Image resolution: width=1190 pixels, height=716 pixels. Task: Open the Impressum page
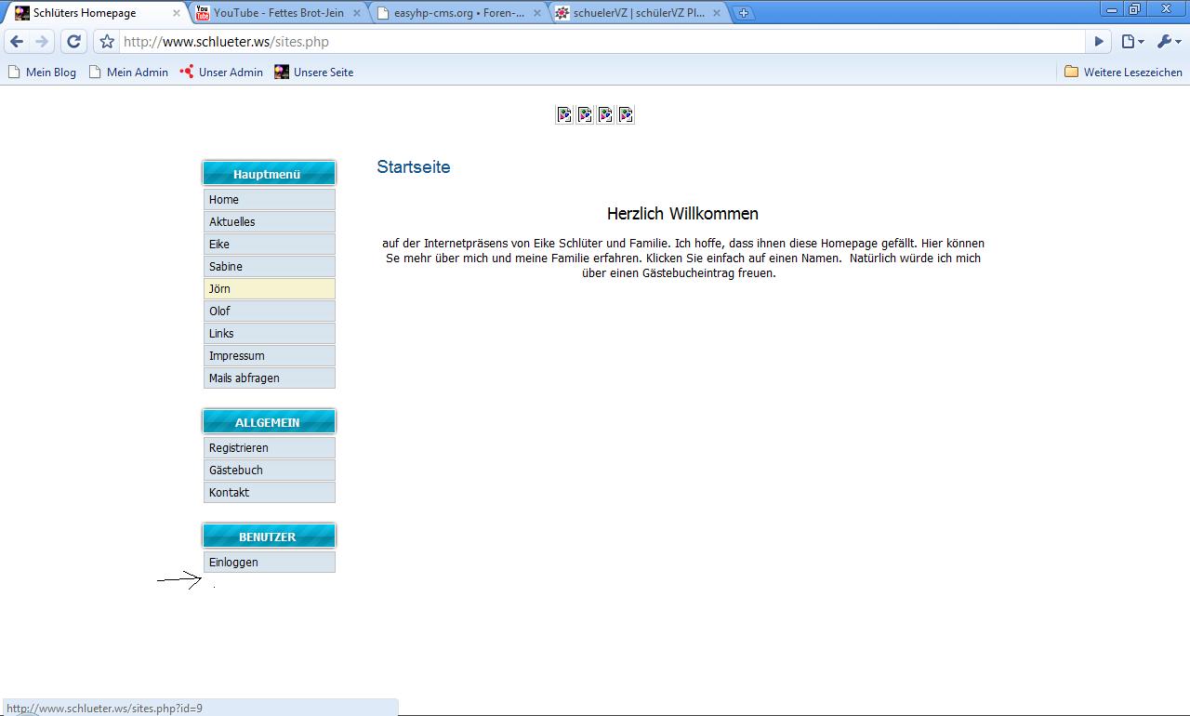pos(269,356)
